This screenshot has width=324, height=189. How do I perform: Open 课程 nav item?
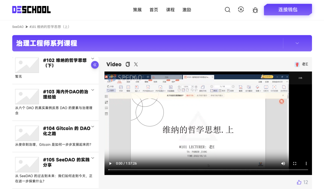170,10
